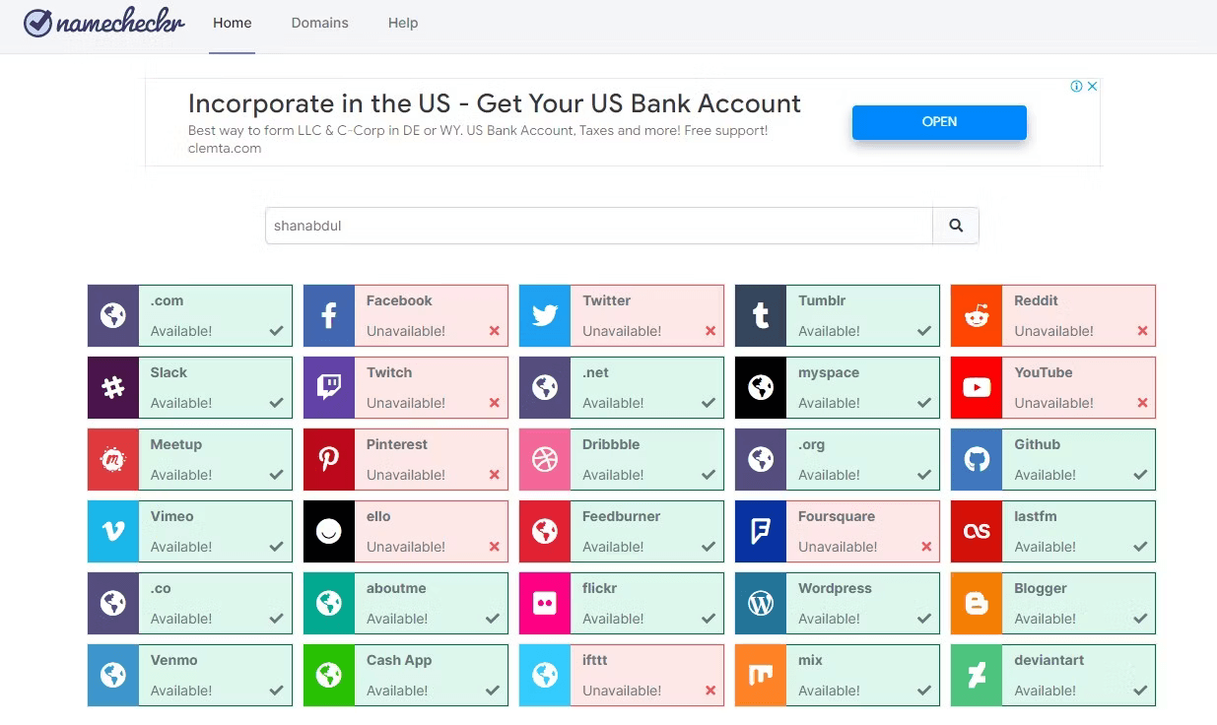1217x725 pixels.
Task: Click the Pinterest label text
Action: pos(397,444)
